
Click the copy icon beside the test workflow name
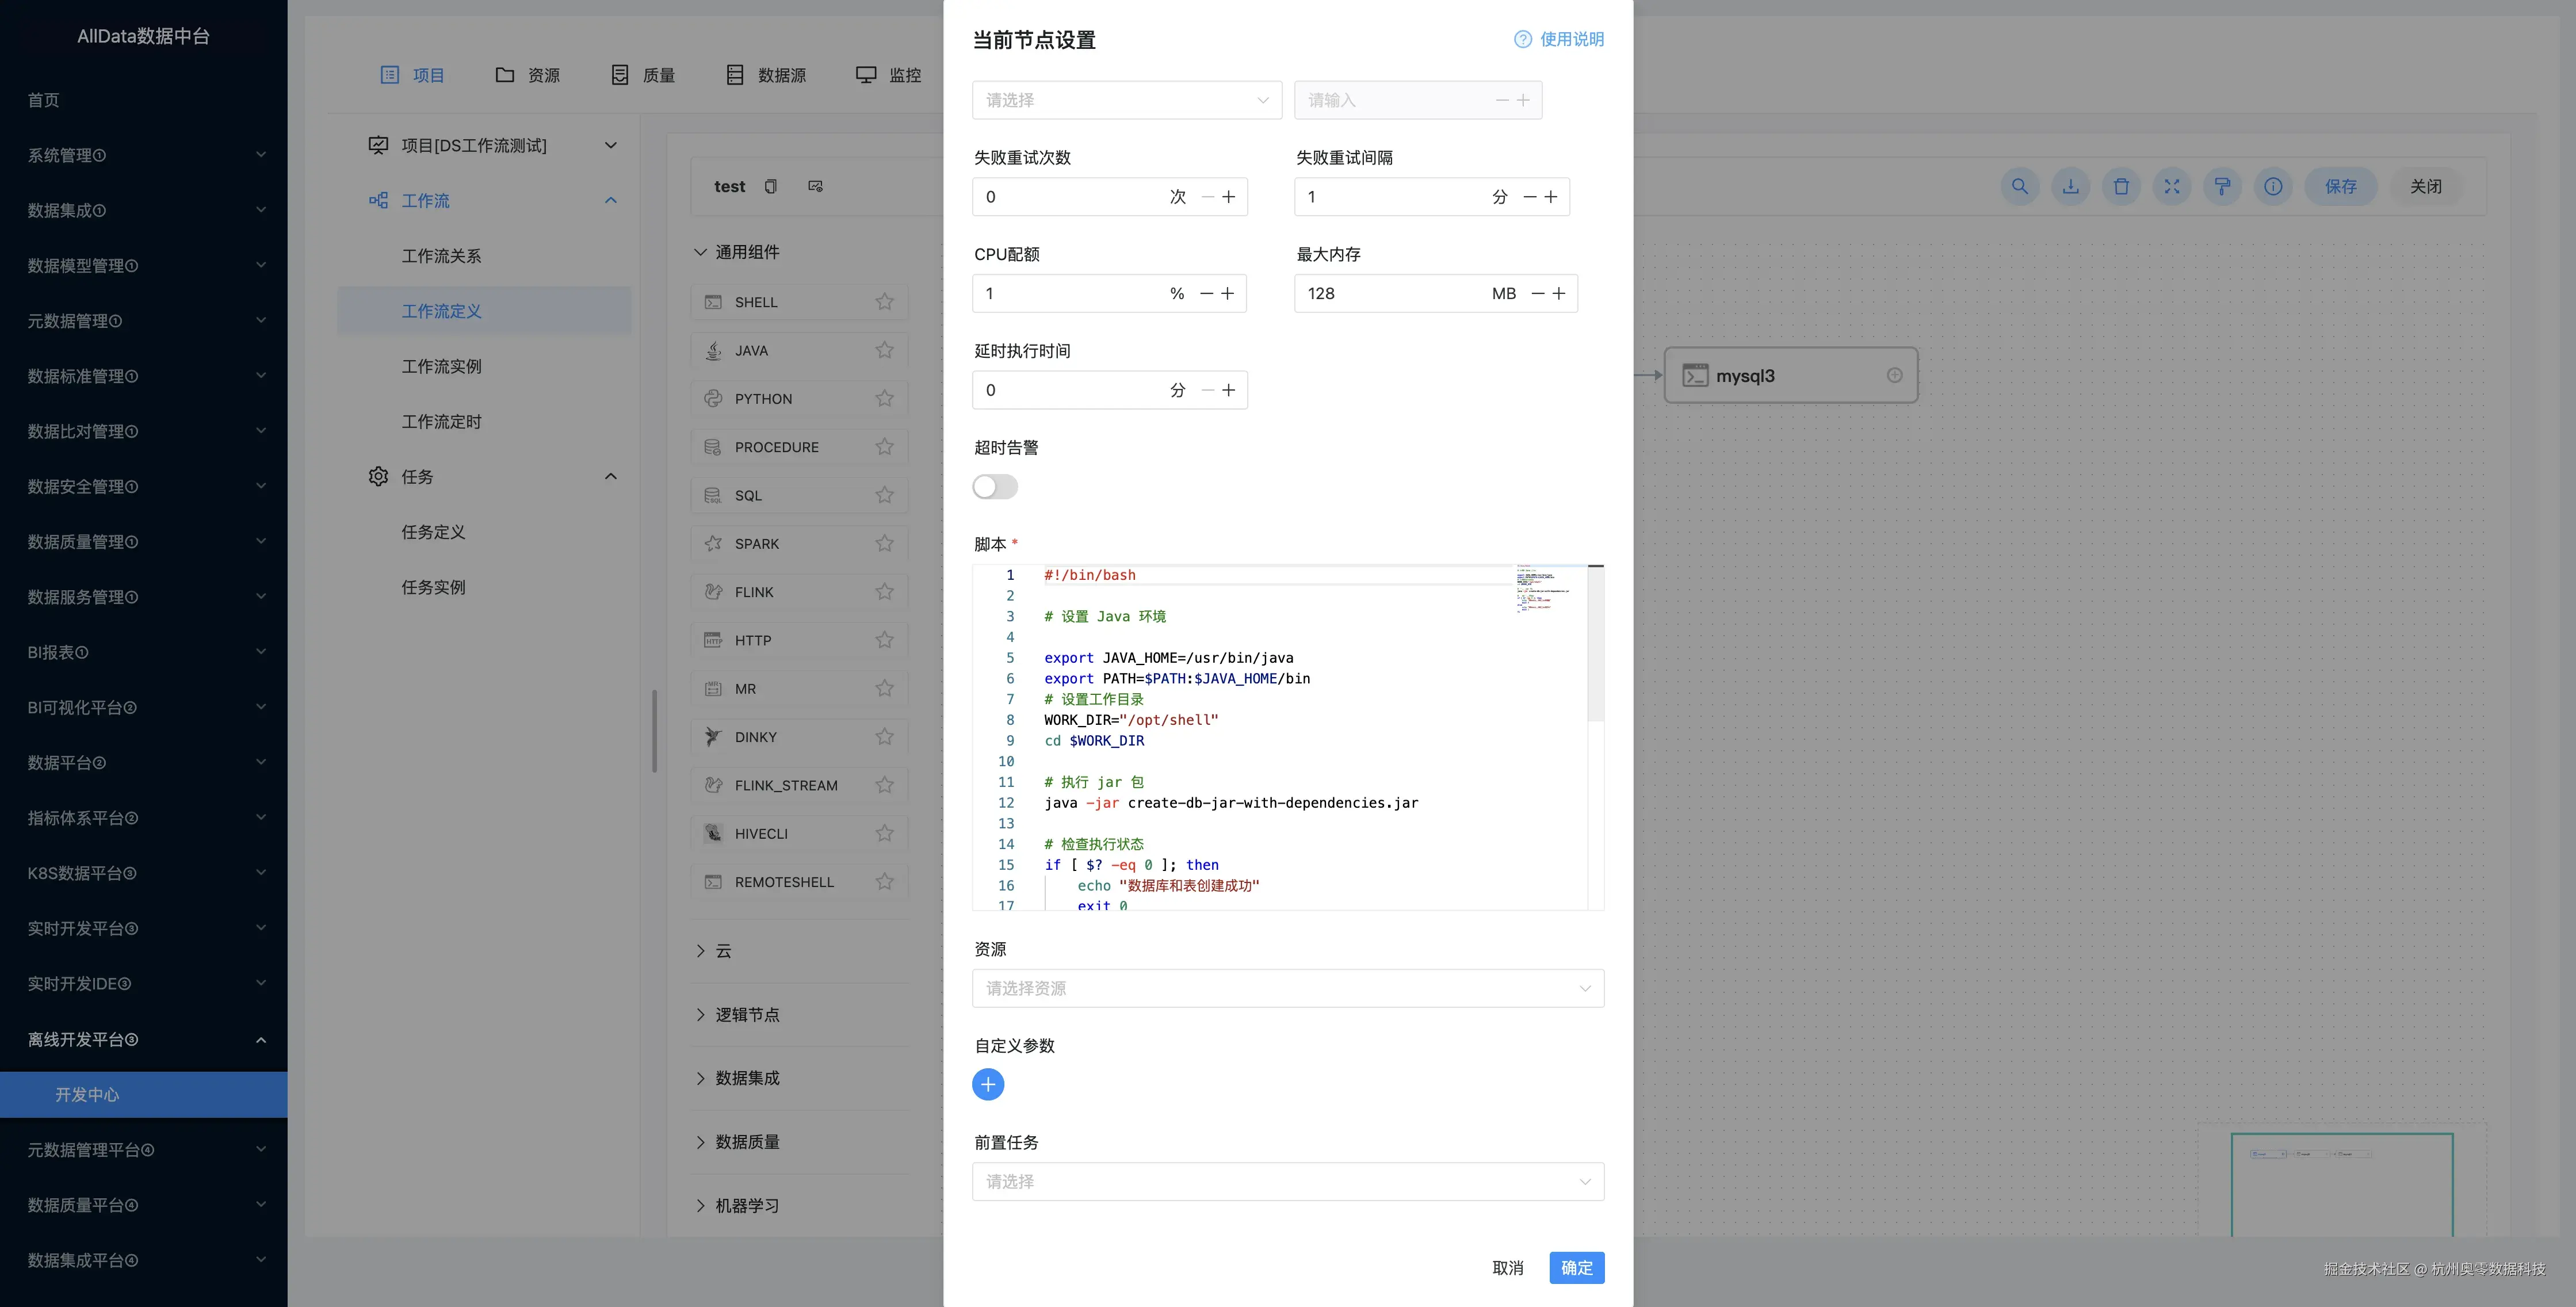[771, 186]
